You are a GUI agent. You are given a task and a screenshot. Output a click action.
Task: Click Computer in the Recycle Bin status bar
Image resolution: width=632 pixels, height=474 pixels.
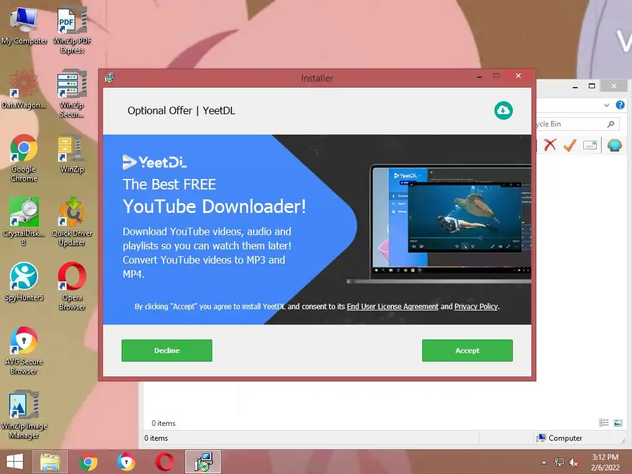coord(559,438)
